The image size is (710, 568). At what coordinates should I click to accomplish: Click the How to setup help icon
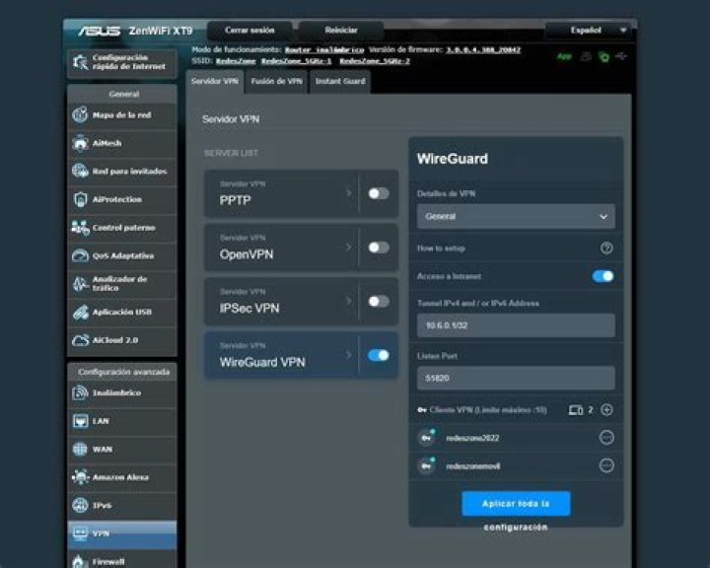(x=606, y=248)
